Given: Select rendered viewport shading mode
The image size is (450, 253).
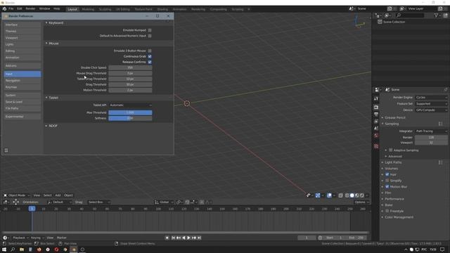Looking at the screenshot, I should (x=362, y=195).
